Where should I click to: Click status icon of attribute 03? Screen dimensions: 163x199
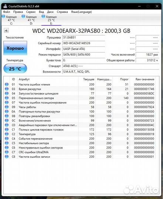[7, 89]
